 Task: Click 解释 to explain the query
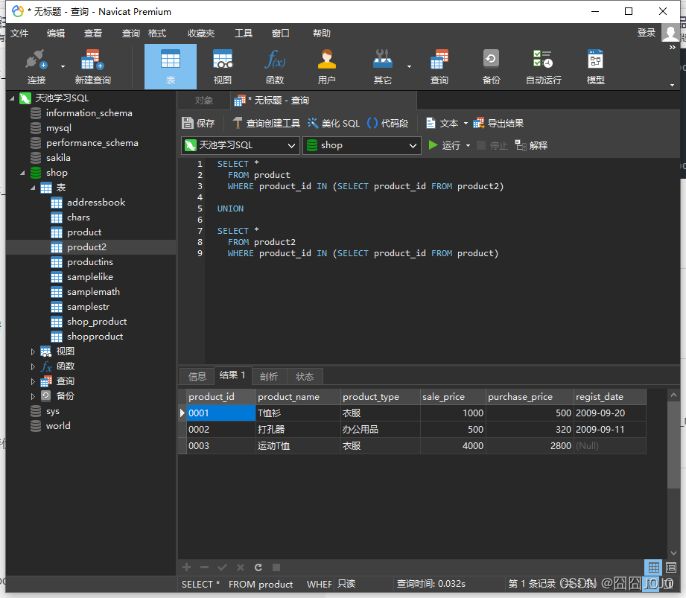coord(531,145)
